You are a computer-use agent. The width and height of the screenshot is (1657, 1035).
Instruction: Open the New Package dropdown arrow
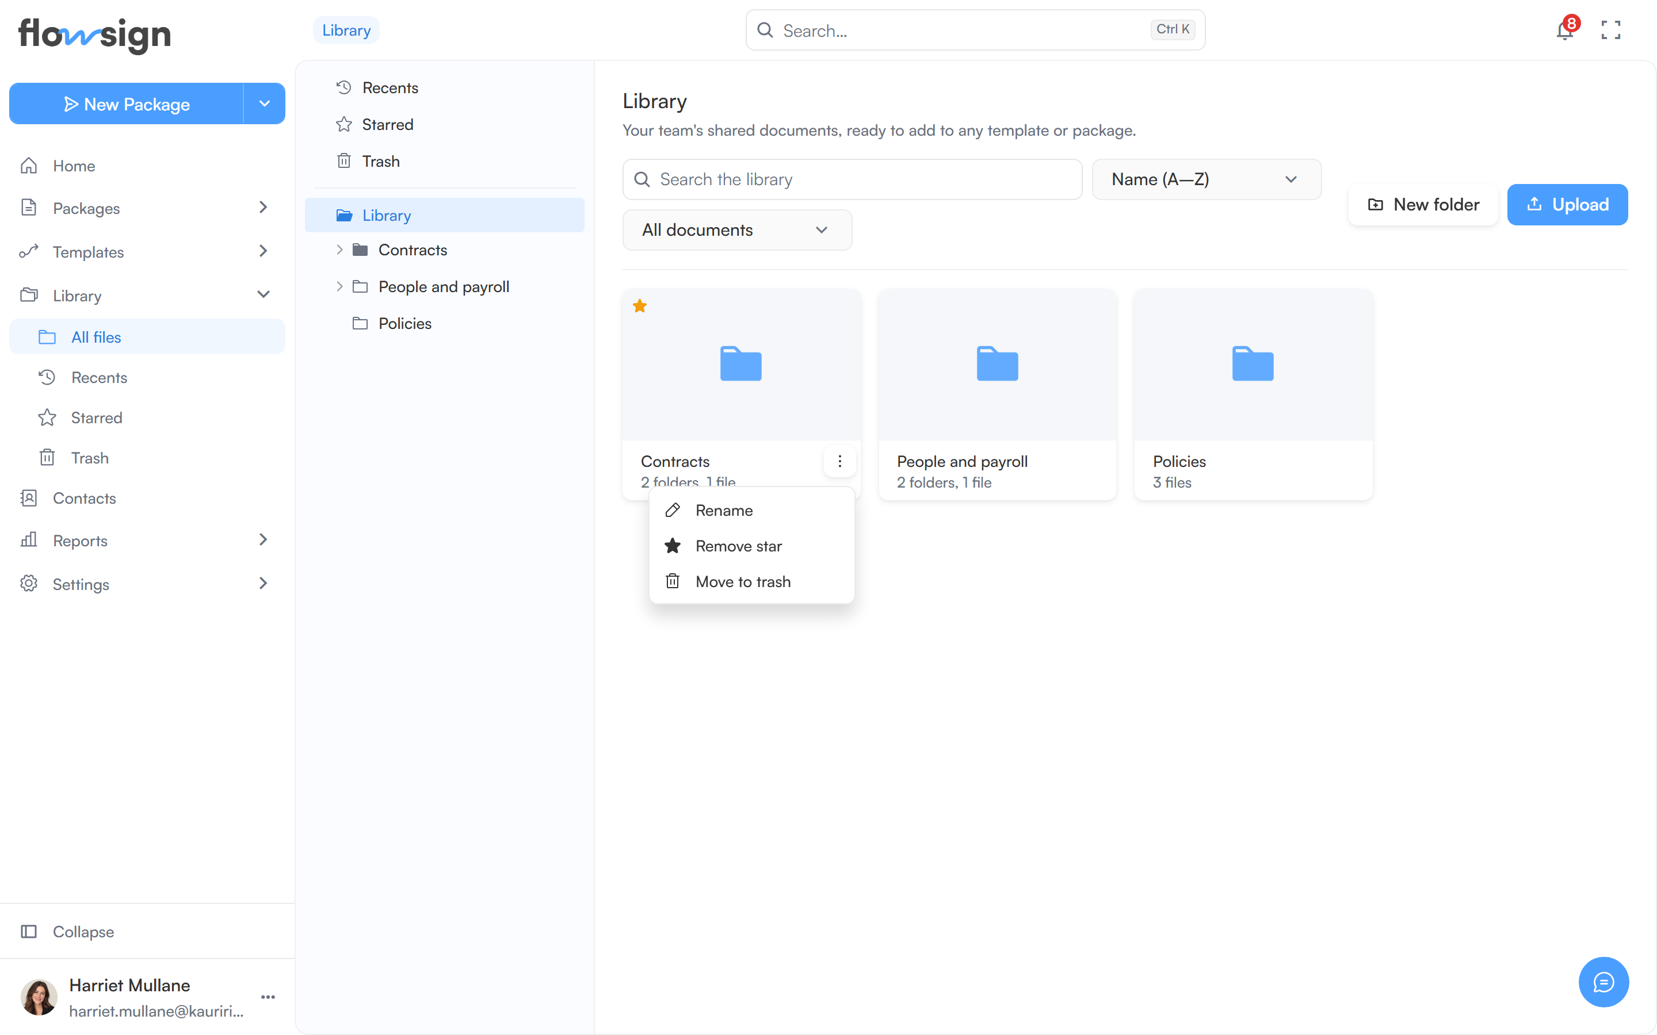tap(264, 104)
